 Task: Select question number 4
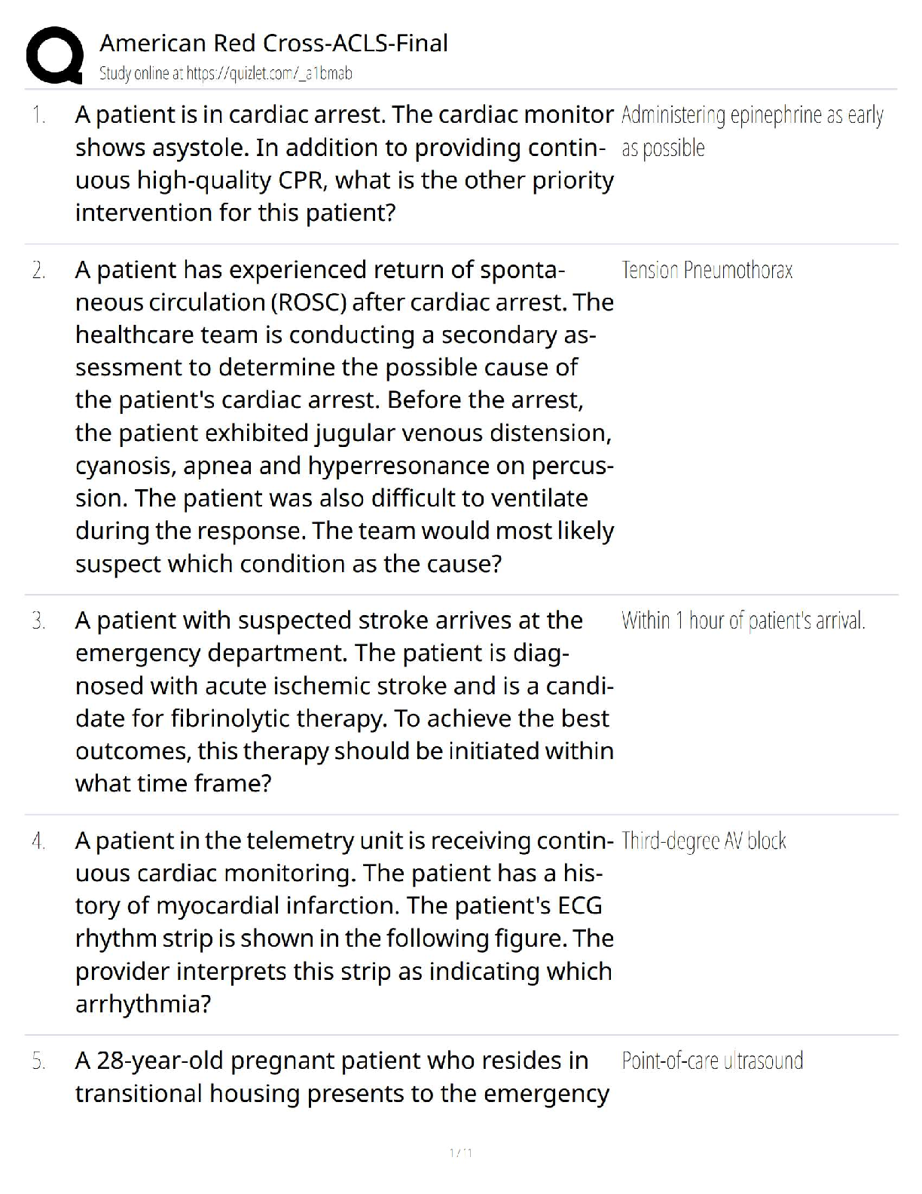pos(38,841)
